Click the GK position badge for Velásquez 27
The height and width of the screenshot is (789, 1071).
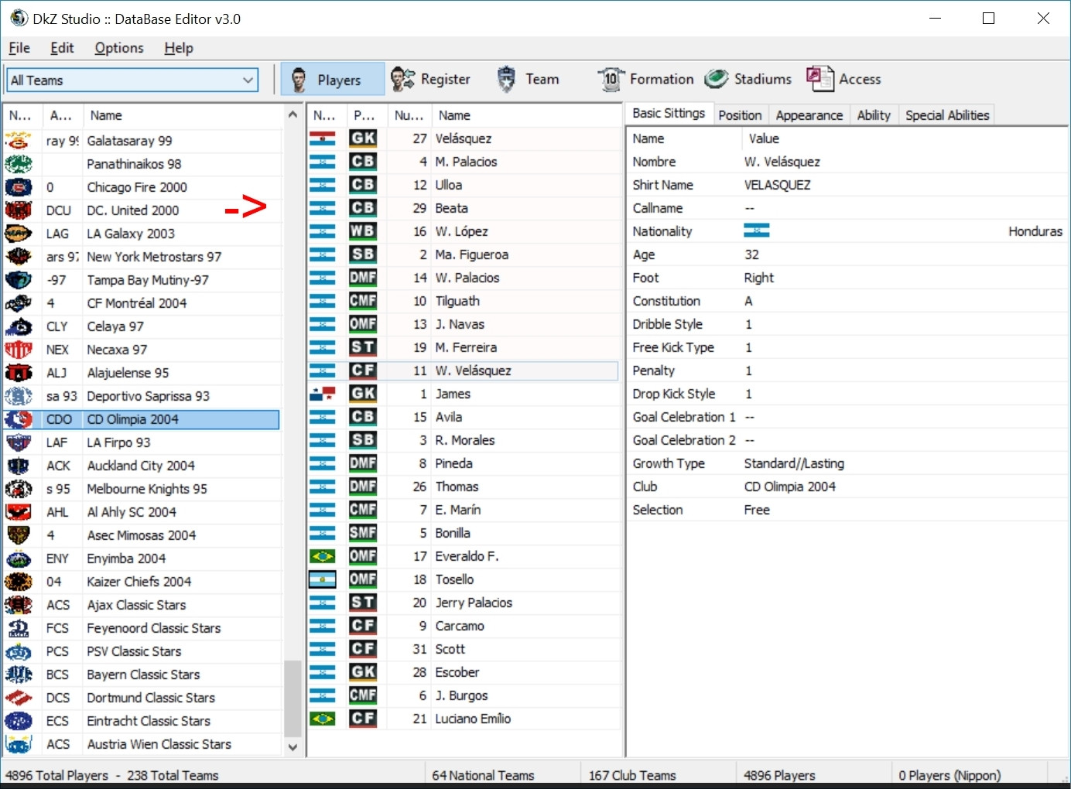[363, 138]
